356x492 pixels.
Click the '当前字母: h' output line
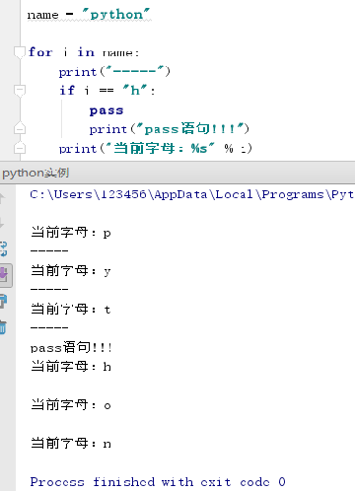(x=71, y=366)
